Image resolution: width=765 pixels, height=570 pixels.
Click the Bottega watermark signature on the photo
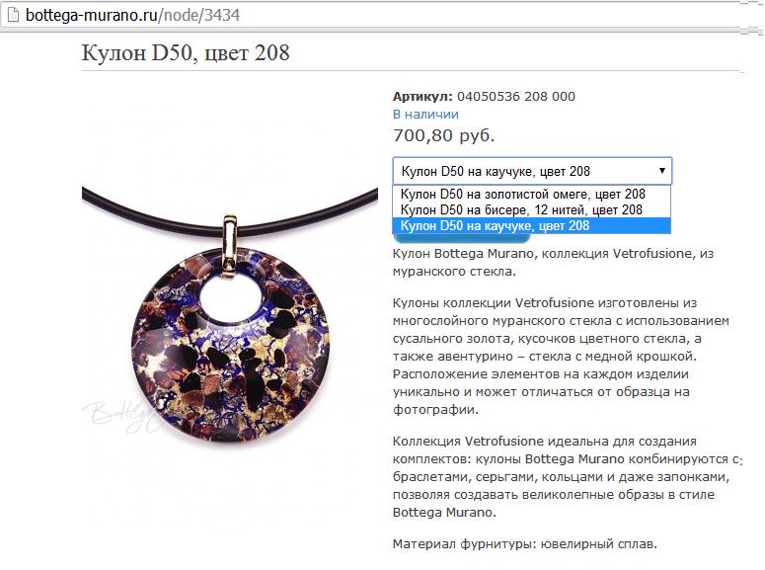pyautogui.click(x=119, y=414)
